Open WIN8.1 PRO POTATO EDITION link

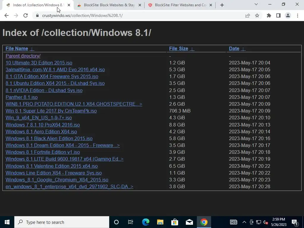[x=74, y=104]
